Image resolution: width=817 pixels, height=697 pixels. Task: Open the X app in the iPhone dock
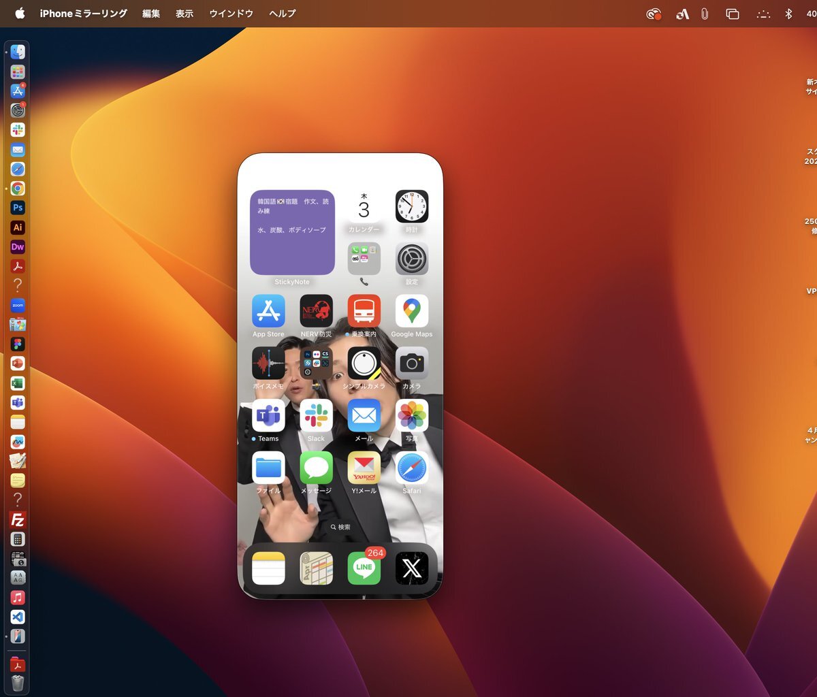(x=412, y=568)
